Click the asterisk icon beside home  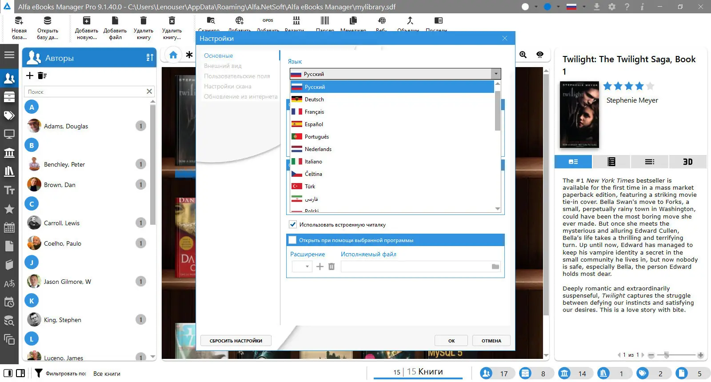[189, 55]
